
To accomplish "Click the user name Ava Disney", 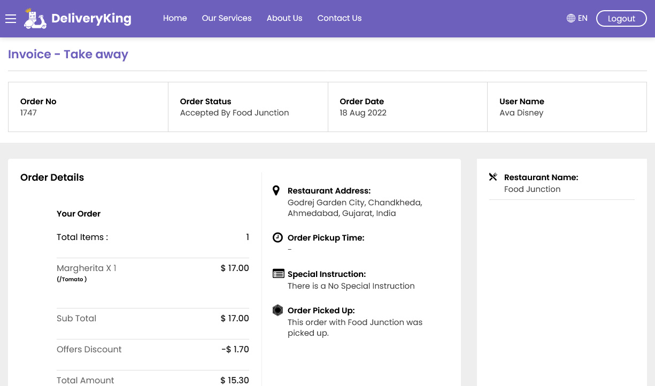I will click(521, 113).
